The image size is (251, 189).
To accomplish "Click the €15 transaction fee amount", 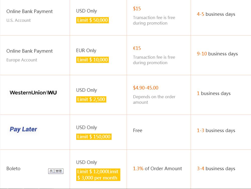I will pyautogui.click(x=137, y=48).
